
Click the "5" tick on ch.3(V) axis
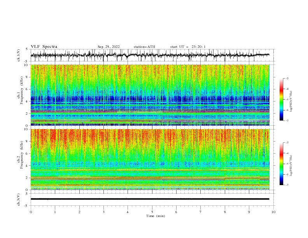tap(27, 193)
